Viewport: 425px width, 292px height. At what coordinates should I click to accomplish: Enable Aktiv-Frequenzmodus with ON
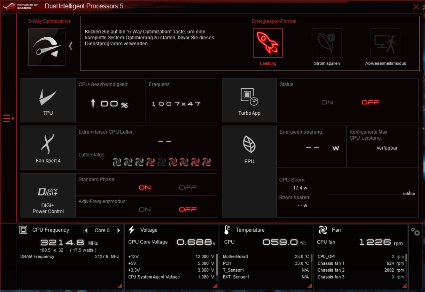coord(145,210)
